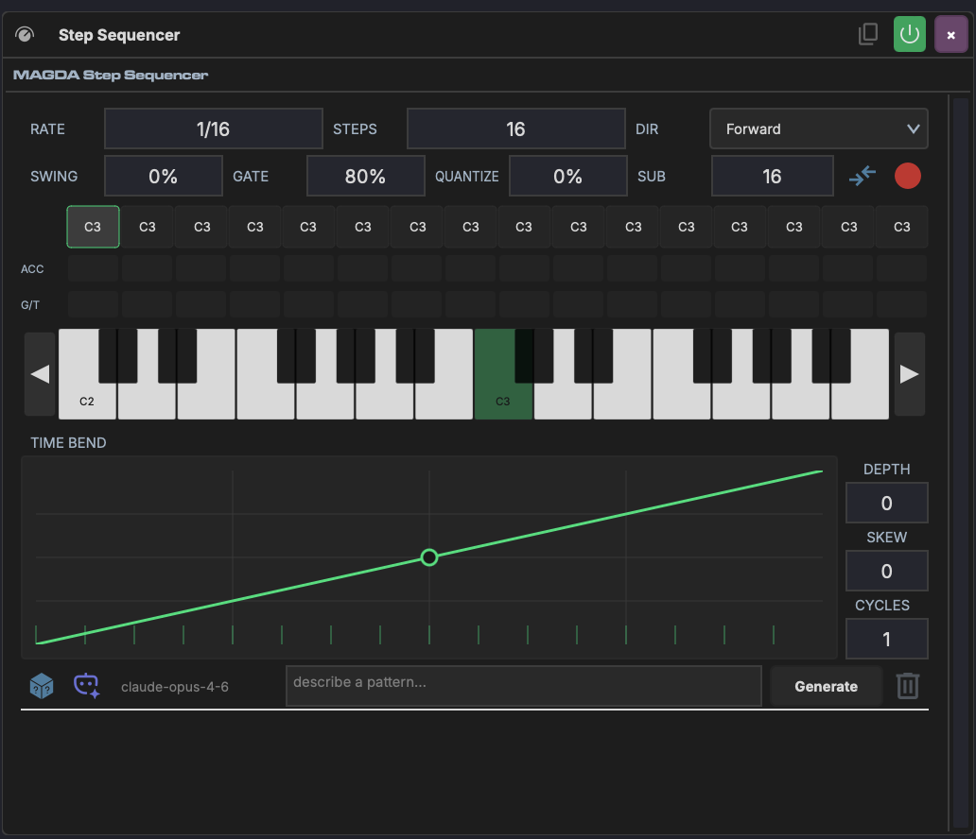The width and height of the screenshot is (976, 839).
Task: Click the right arrow to shift keyboard up
Action: 909,373
